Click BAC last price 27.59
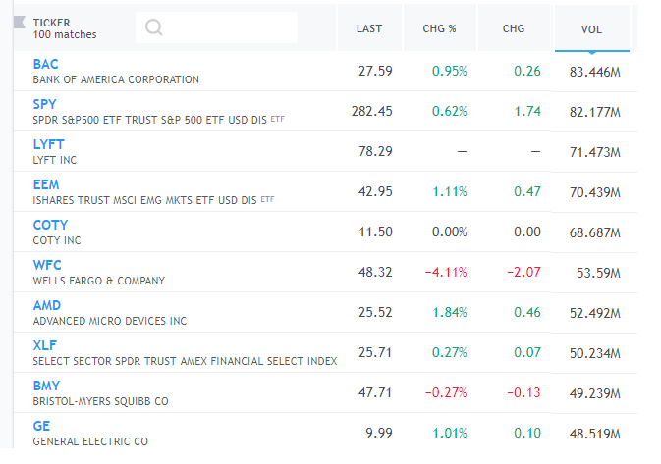This screenshot has height=464, width=661. point(375,71)
